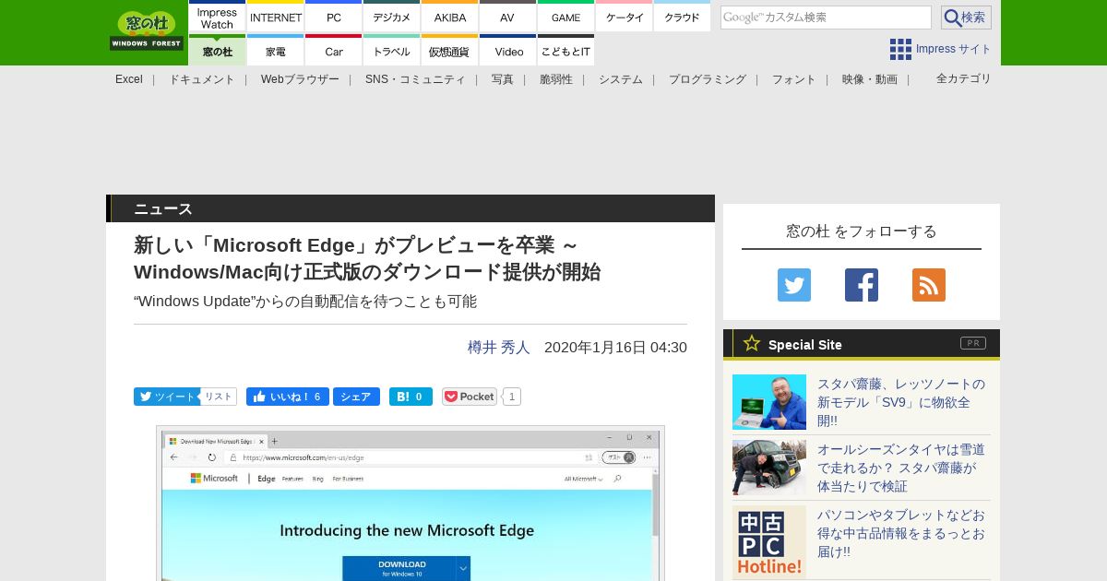This screenshot has width=1107, height=581.
Task: Open the ケータイ Watch tab
Action: pos(624,17)
